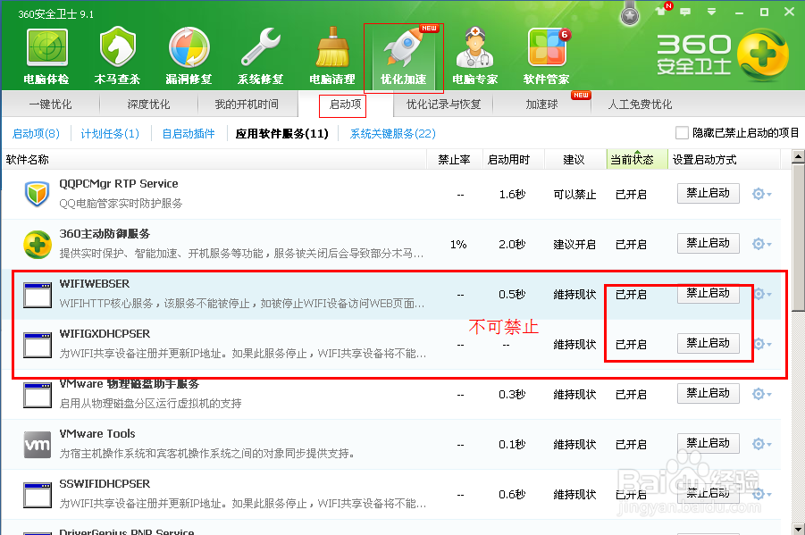Show 应用软件服务(11) list

click(x=281, y=133)
